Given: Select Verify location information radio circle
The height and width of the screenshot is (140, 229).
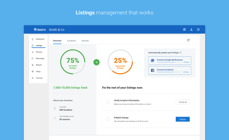Looking at the screenshot, I should [x=108, y=102].
